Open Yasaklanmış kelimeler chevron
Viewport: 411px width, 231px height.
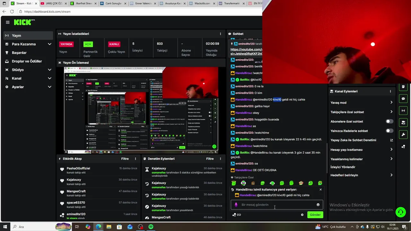click(391, 159)
